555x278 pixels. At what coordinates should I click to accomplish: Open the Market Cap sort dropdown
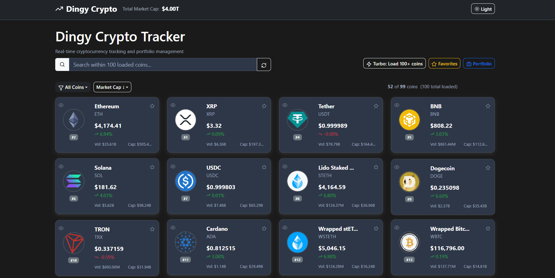point(112,87)
